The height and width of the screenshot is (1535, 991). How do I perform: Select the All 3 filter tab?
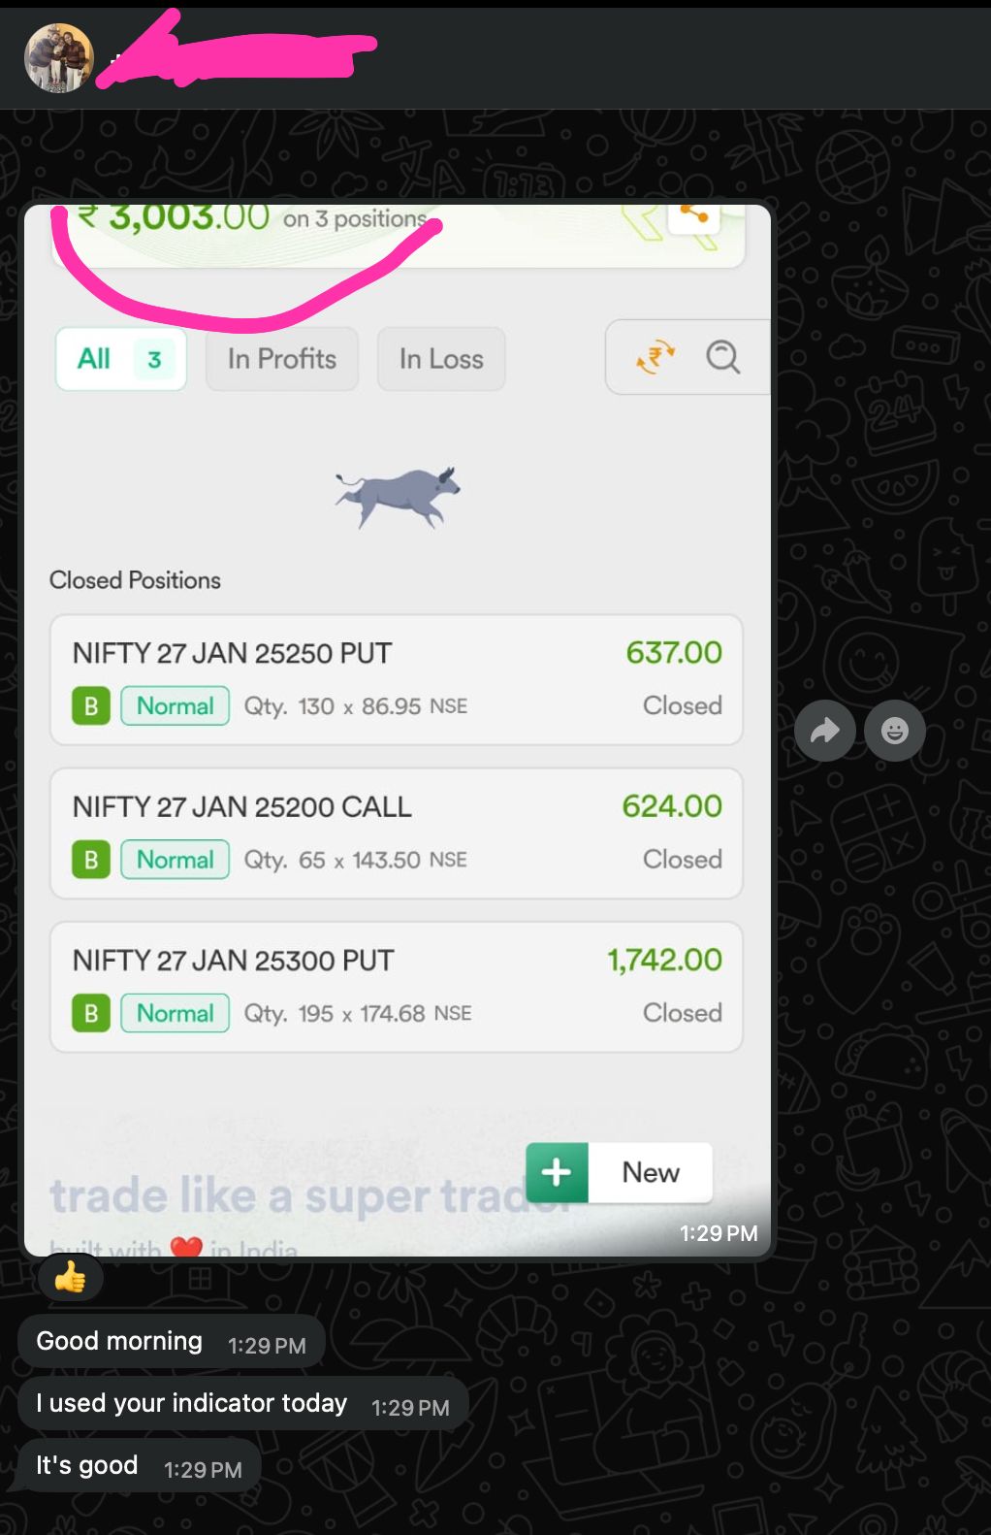[x=121, y=359]
